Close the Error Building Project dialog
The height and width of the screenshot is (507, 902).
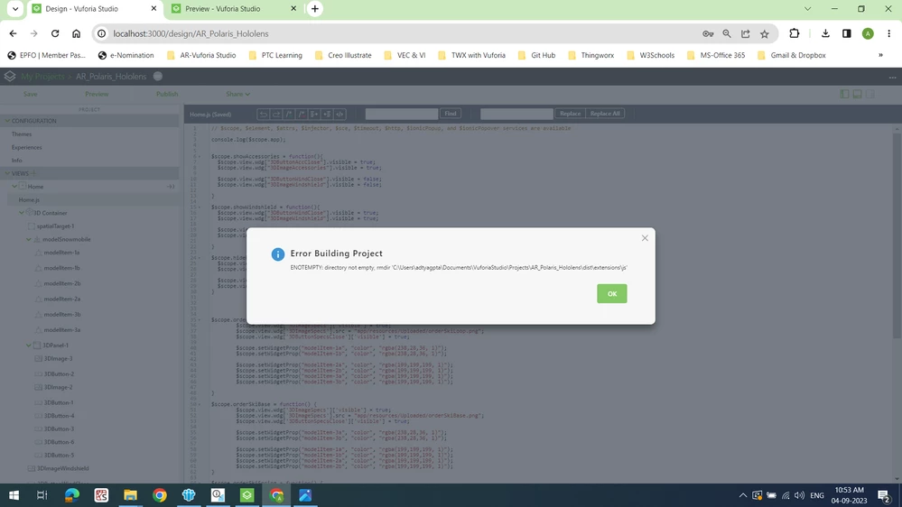point(645,238)
